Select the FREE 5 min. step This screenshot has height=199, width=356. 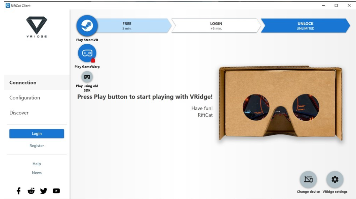point(131,26)
